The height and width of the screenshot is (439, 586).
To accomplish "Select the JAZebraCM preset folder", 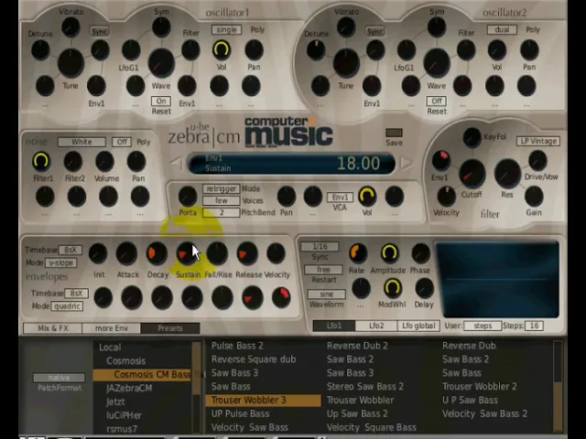I will point(129,388).
